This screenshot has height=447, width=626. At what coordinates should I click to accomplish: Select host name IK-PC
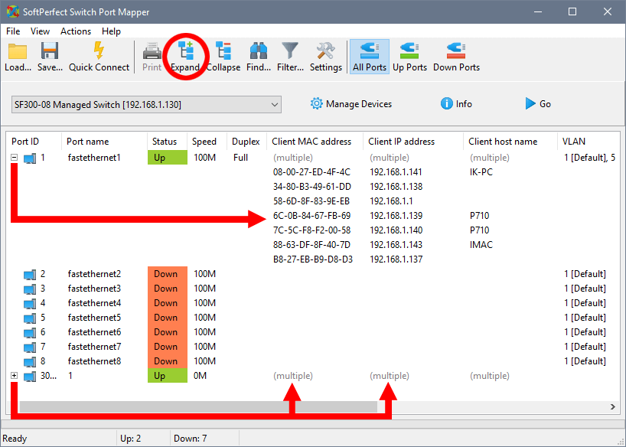click(x=481, y=172)
